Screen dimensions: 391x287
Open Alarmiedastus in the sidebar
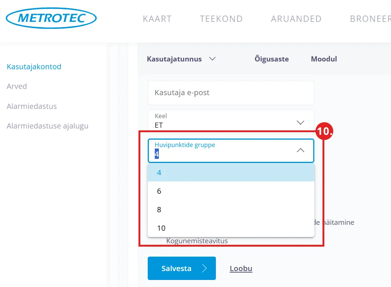32,106
